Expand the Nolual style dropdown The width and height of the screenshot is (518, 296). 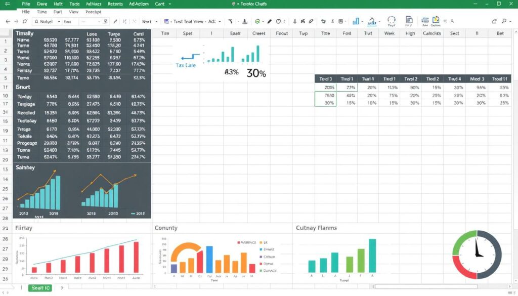point(59,22)
